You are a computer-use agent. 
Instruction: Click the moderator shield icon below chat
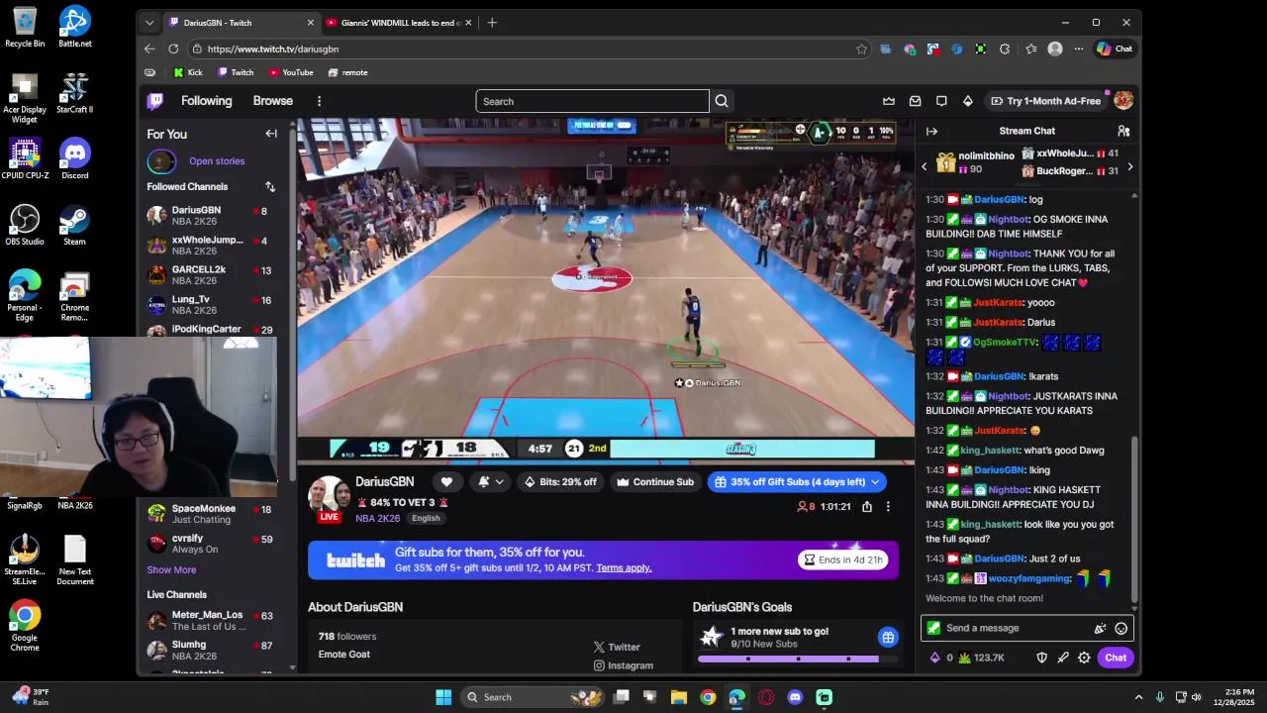pyautogui.click(x=1041, y=658)
